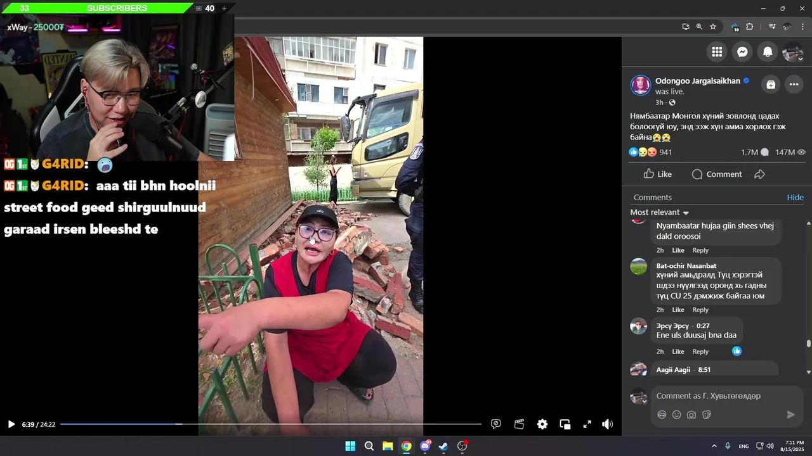Open the extension with badge 10
Viewport: 812px width, 456px height.
[735, 27]
